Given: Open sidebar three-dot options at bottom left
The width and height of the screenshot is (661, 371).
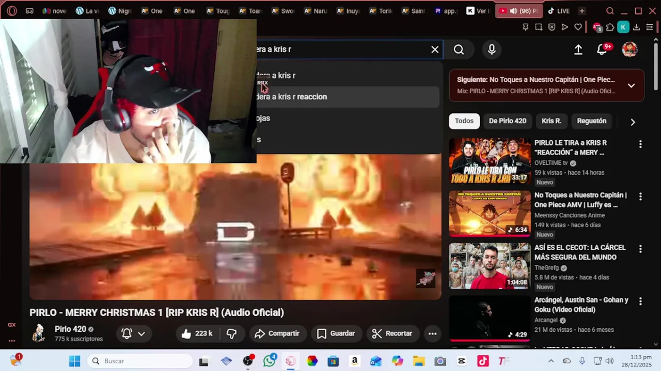Looking at the screenshot, I should [x=12, y=341].
